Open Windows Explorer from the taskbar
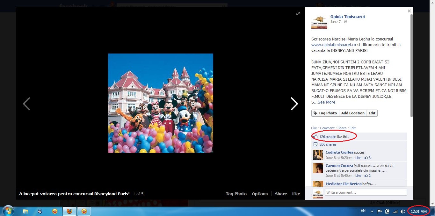 25,211
